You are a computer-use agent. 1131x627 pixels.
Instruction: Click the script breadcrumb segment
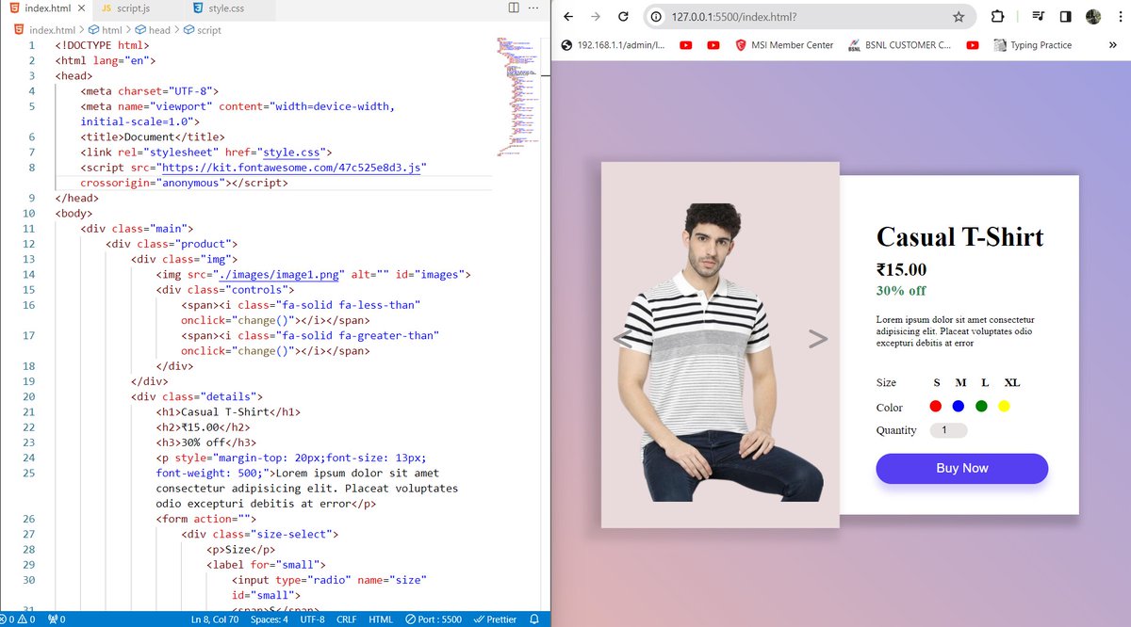pyautogui.click(x=203, y=30)
